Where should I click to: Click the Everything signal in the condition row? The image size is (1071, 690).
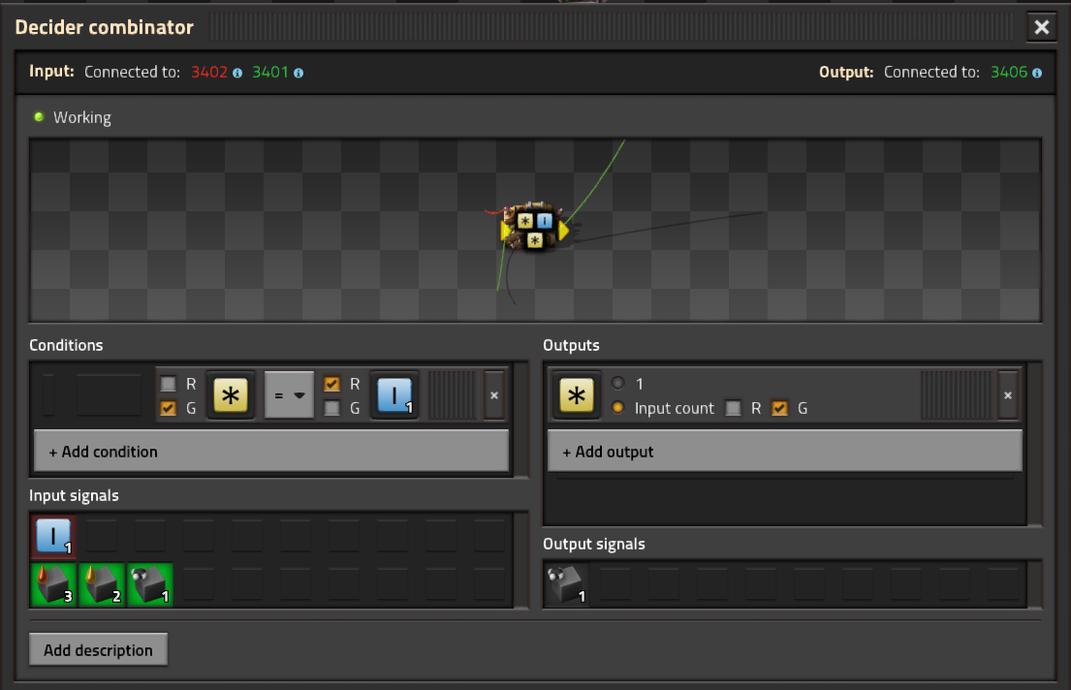231,395
